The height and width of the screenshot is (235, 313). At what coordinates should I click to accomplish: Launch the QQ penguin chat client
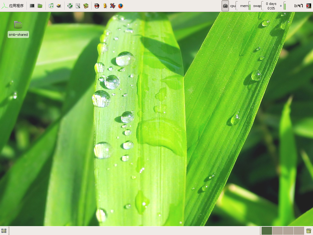click(x=97, y=6)
